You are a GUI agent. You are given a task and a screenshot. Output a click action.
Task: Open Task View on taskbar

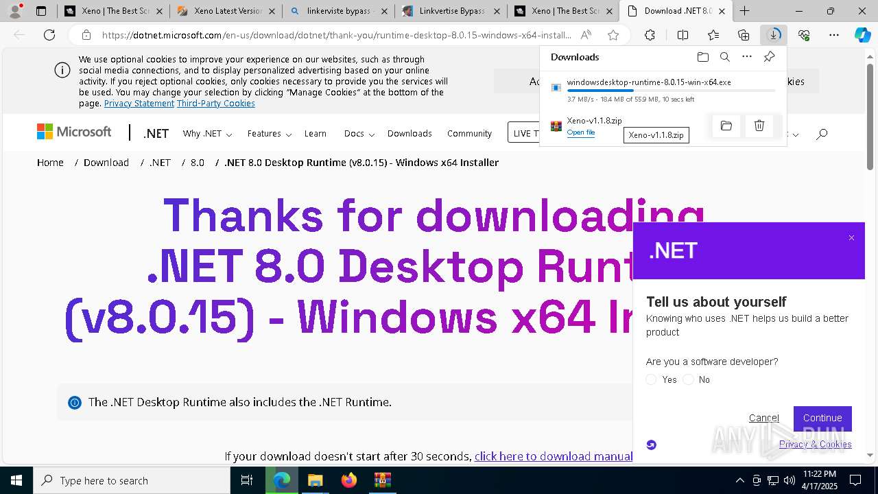[247, 480]
